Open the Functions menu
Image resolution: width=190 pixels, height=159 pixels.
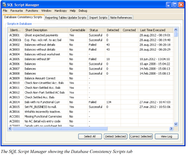click(32, 11)
